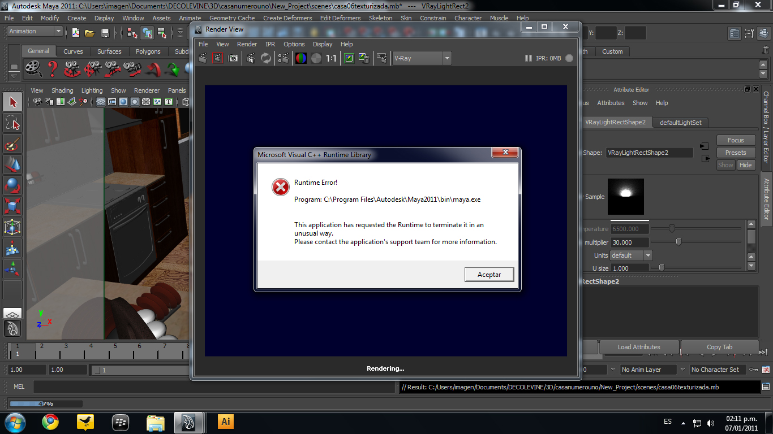Toggle the resolution gate sphere icon

123,102
